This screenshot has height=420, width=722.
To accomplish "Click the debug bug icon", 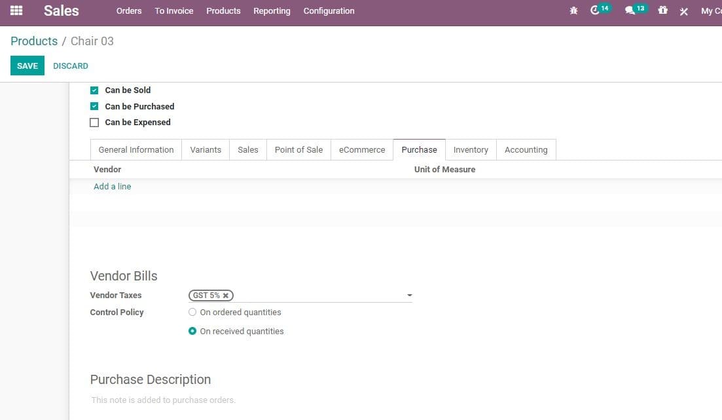I will coord(573,10).
